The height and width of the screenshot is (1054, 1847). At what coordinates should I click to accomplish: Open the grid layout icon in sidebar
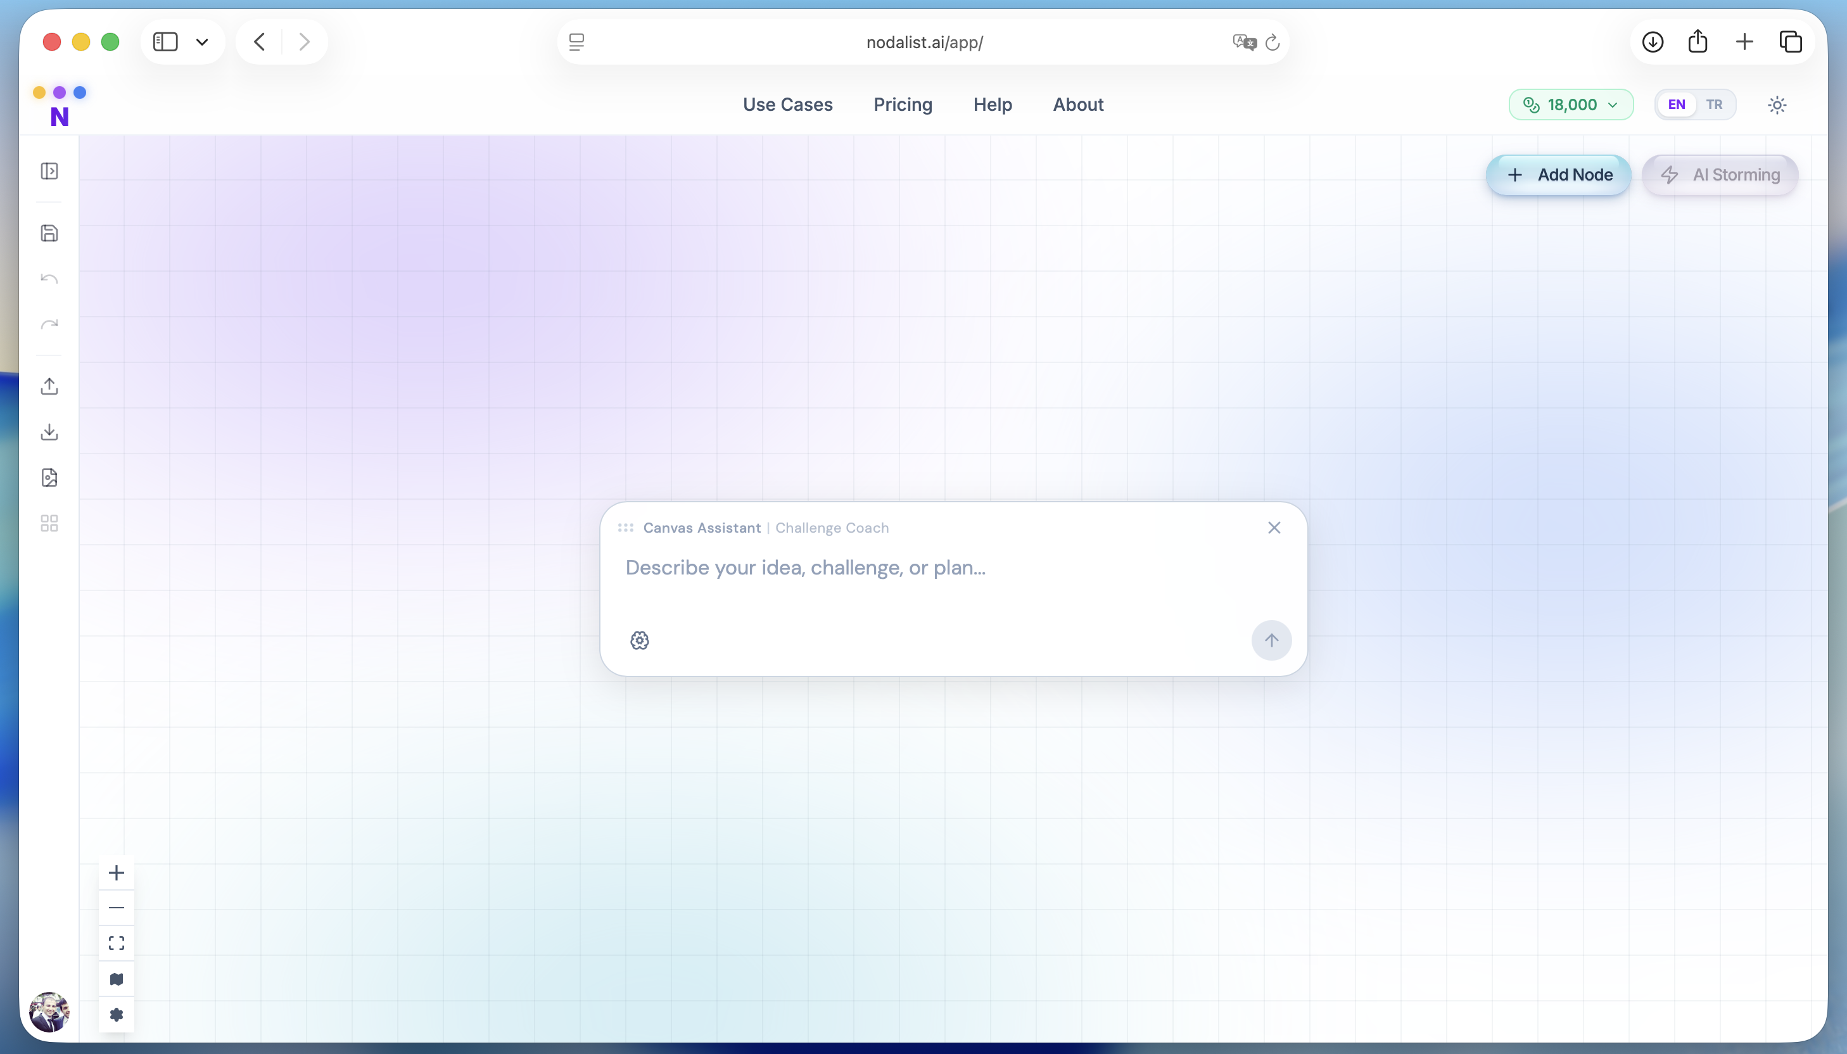(49, 523)
